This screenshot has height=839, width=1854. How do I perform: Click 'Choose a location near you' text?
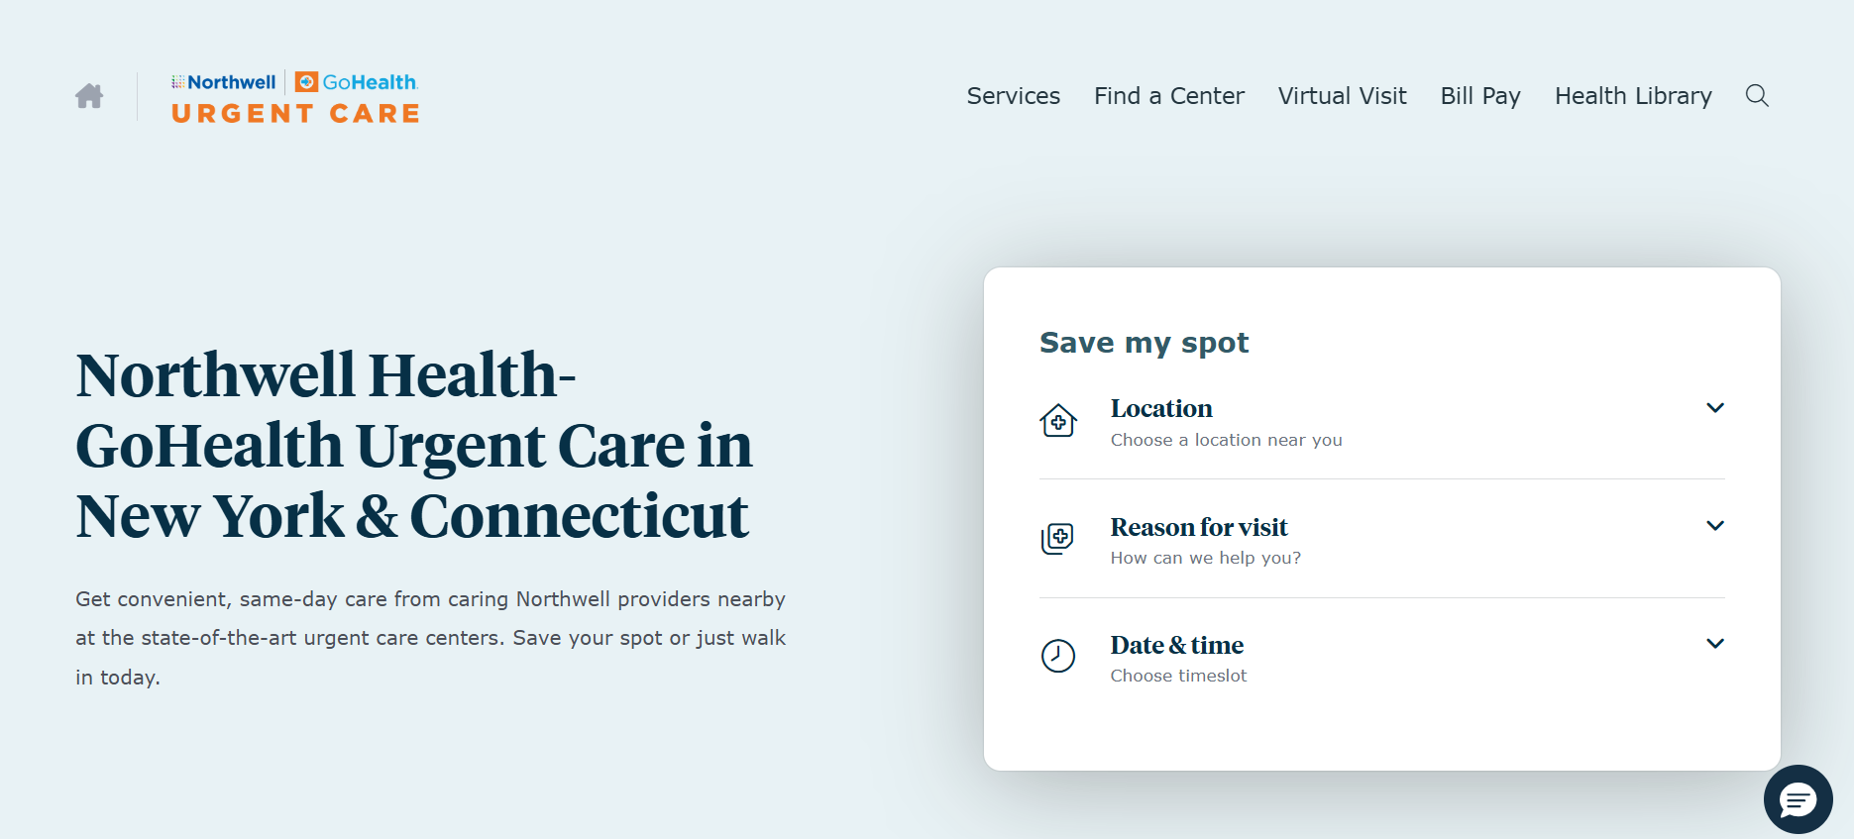(x=1227, y=439)
